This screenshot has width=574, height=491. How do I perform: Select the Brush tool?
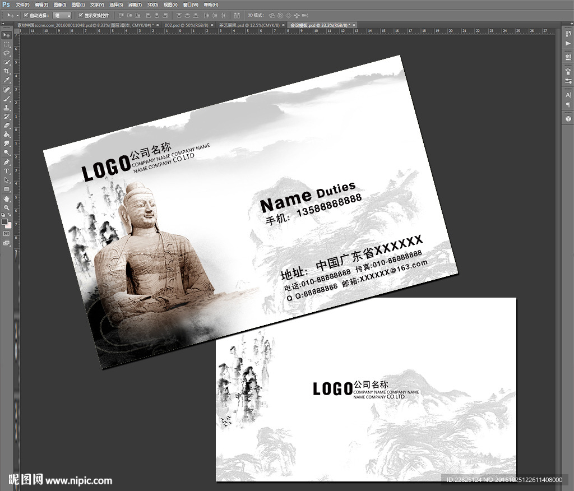[7, 99]
